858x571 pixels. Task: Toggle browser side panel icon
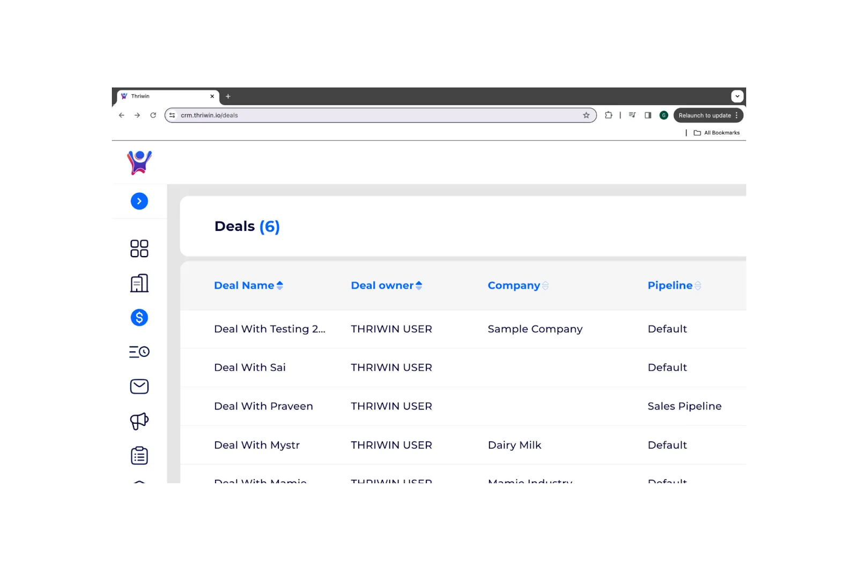point(648,115)
